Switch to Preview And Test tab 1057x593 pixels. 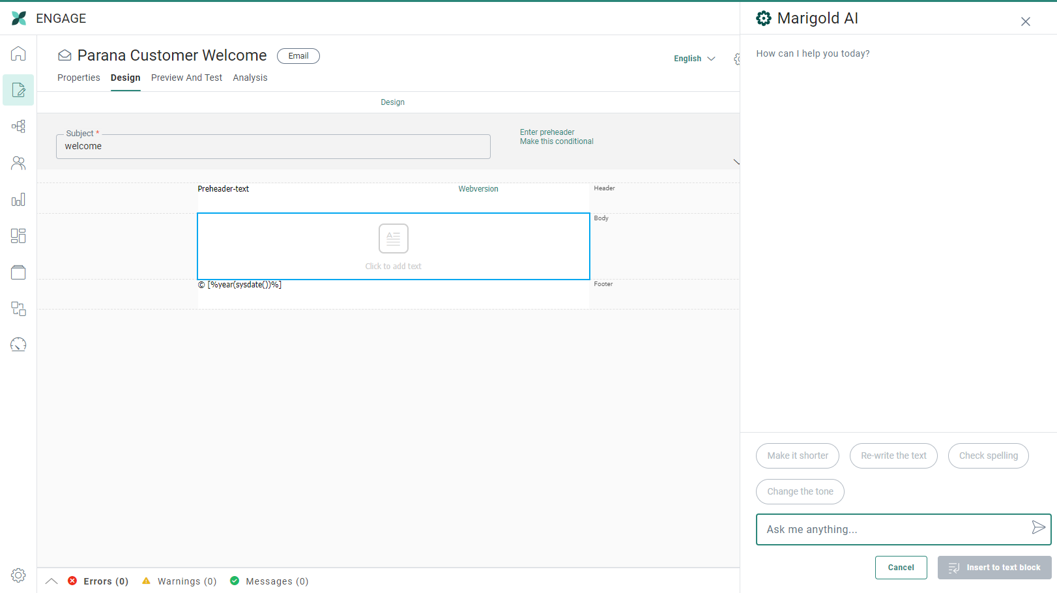pos(186,78)
